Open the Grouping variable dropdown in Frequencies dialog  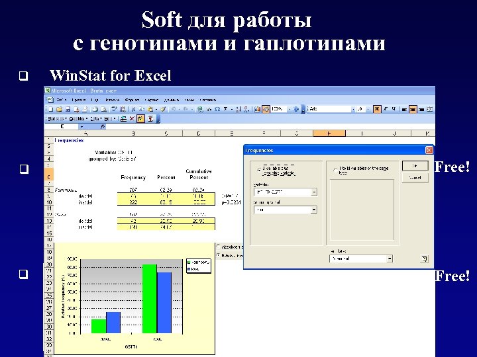(314, 210)
